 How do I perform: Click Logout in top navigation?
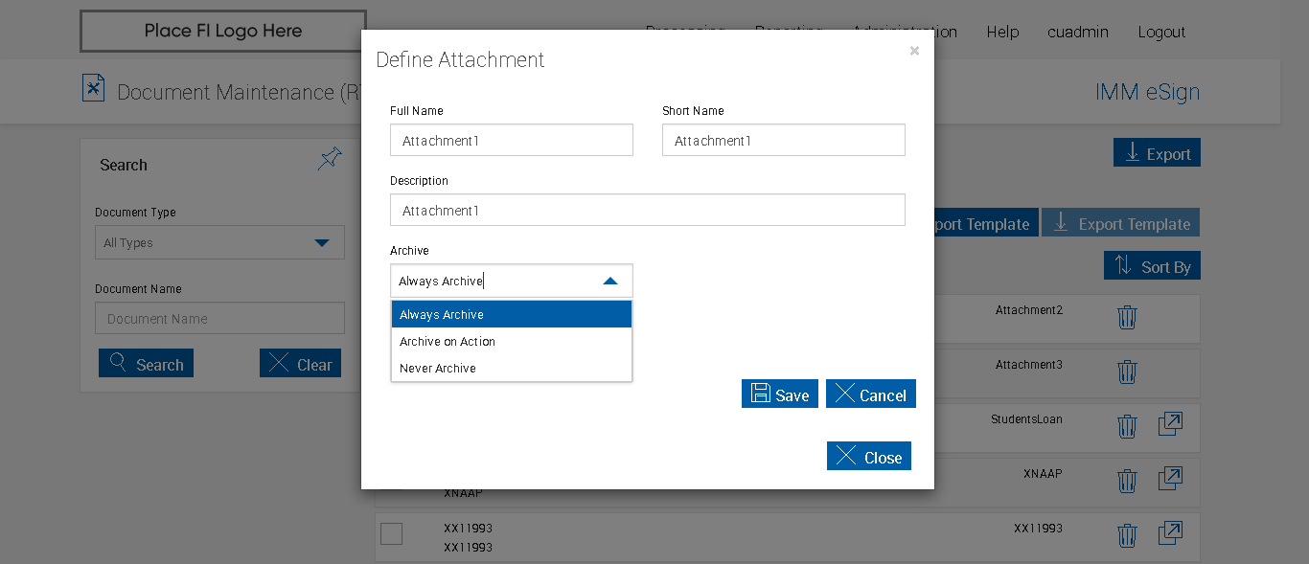click(x=1161, y=33)
